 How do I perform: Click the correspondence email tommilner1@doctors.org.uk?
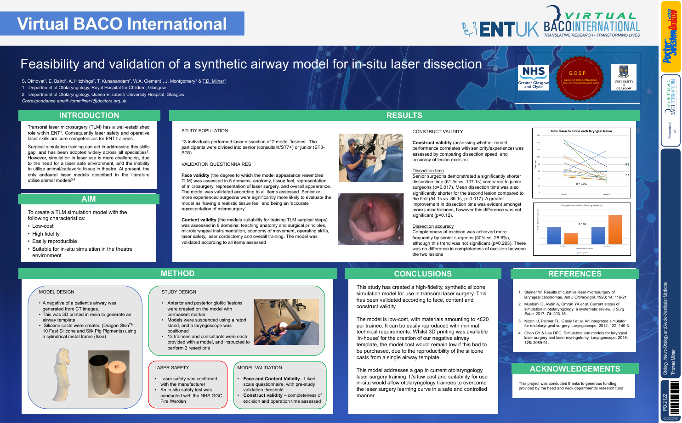[98, 101]
